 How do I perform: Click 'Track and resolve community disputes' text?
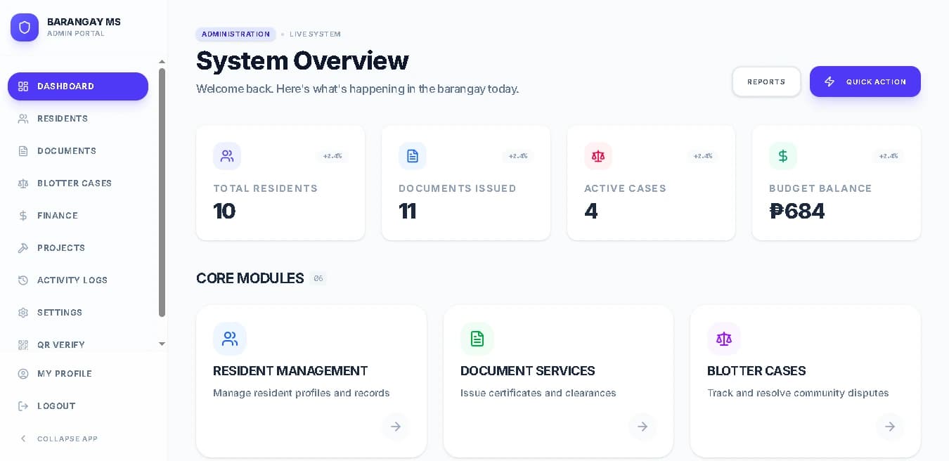tap(798, 393)
